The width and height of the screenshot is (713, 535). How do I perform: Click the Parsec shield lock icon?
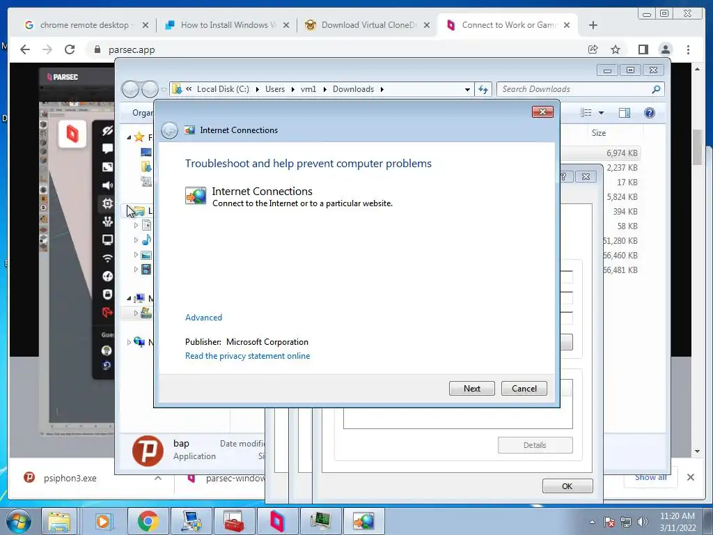(x=107, y=295)
